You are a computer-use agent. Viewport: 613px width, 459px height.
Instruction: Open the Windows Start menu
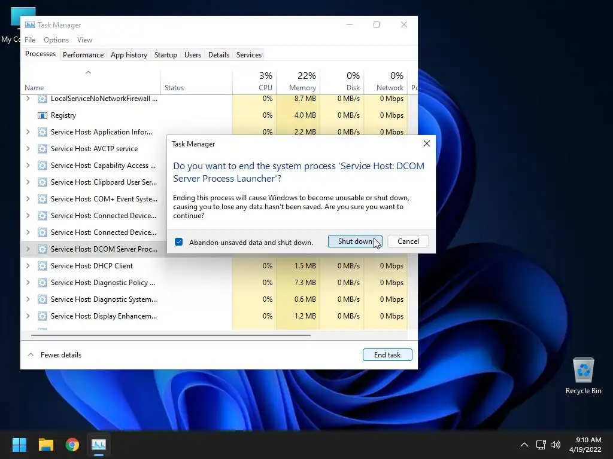[x=19, y=445]
